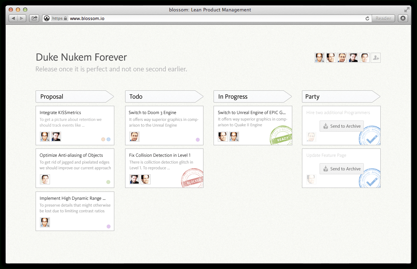The height and width of the screenshot is (269, 417).
Task: Click 'arison to Quake II Engine' description text
Action: coord(240,125)
